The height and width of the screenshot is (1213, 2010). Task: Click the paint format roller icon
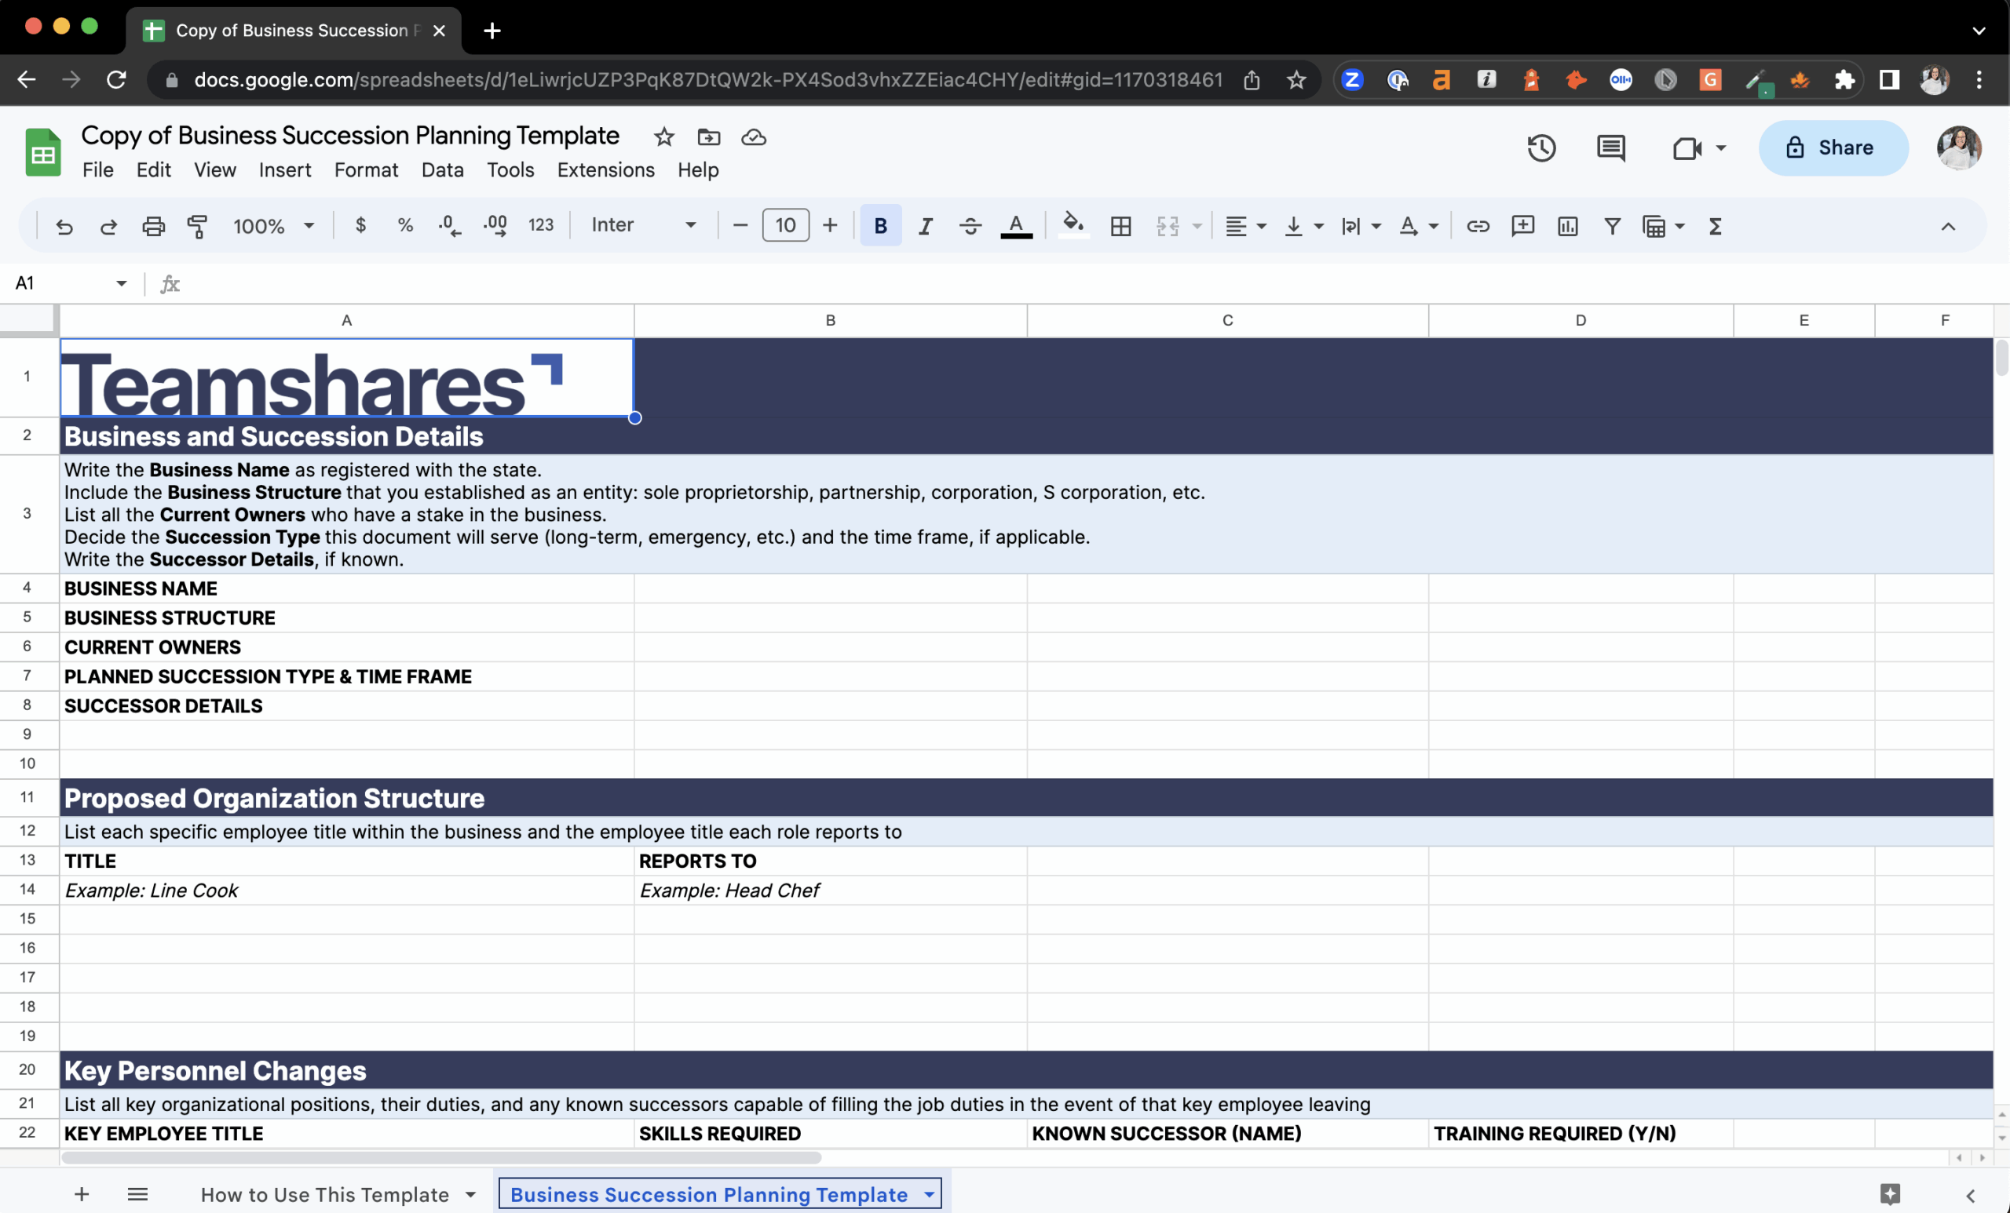[197, 226]
